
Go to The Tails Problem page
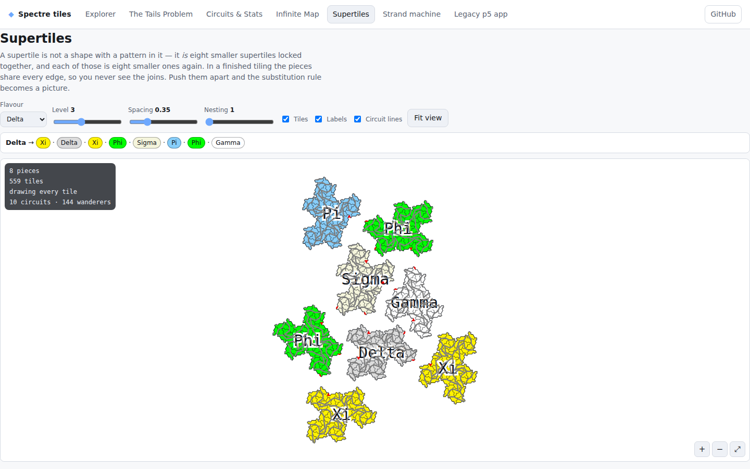pos(161,14)
